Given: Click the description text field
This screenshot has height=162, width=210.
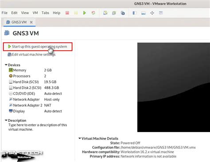Looking at the screenshot, I should click(x=38, y=127).
